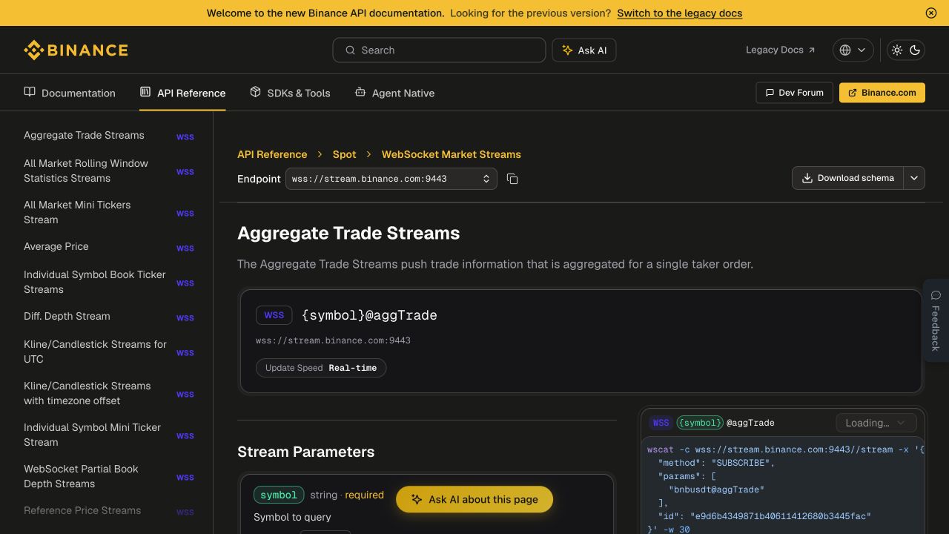
Task: Click the API Reference tab icon
Action: (x=145, y=92)
